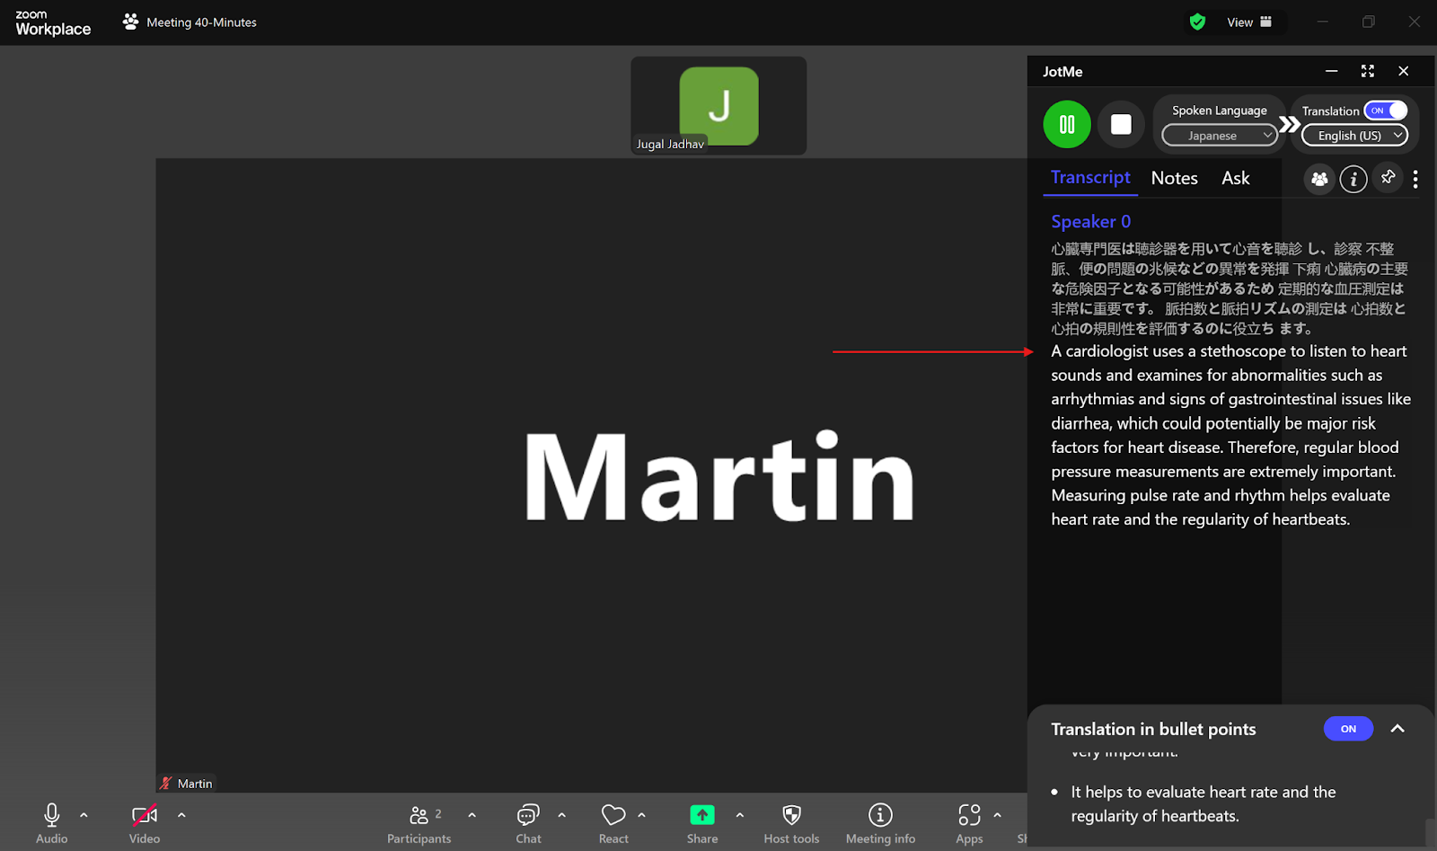Click the green encryption shield icon

1197,22
